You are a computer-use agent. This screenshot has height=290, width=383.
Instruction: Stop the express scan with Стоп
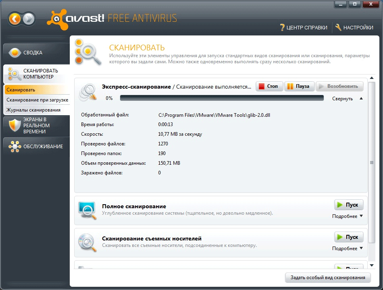(x=269, y=86)
